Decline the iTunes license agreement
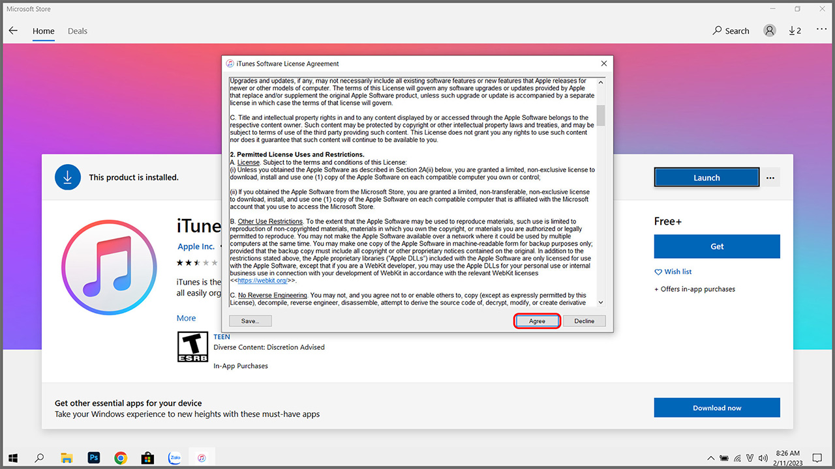 (584, 321)
